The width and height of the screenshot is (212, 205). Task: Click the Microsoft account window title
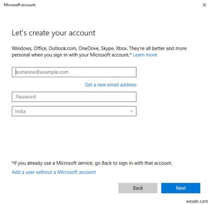coord(19,5)
